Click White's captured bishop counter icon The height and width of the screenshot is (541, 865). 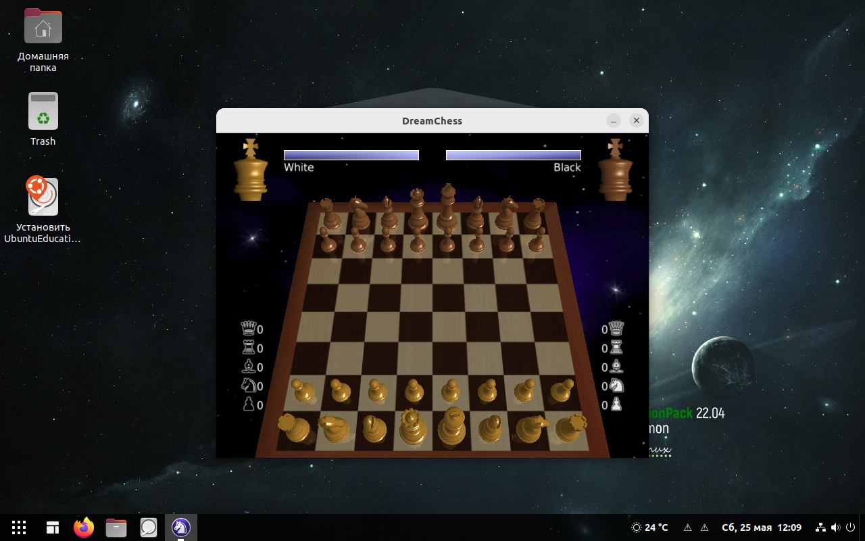249,367
